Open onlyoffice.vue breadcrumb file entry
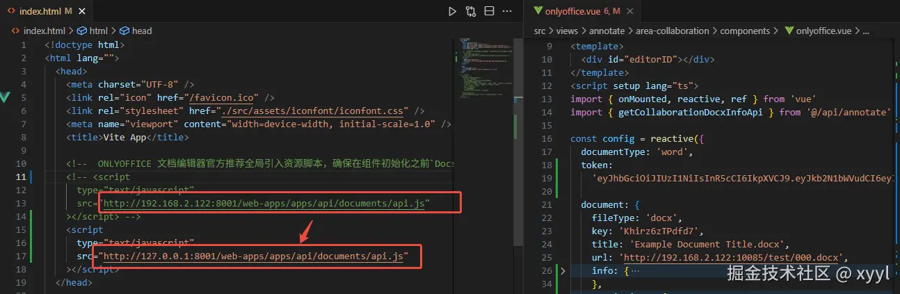900x294 pixels. 824,31
